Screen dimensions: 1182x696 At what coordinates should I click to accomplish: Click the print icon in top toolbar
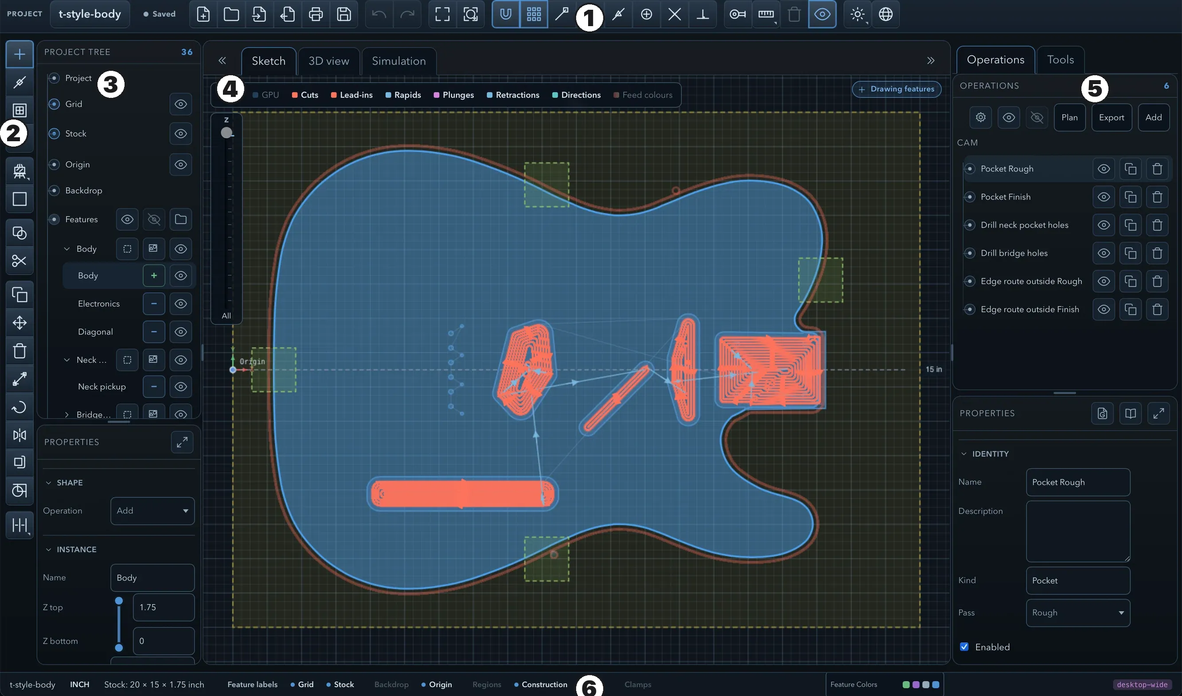[316, 14]
